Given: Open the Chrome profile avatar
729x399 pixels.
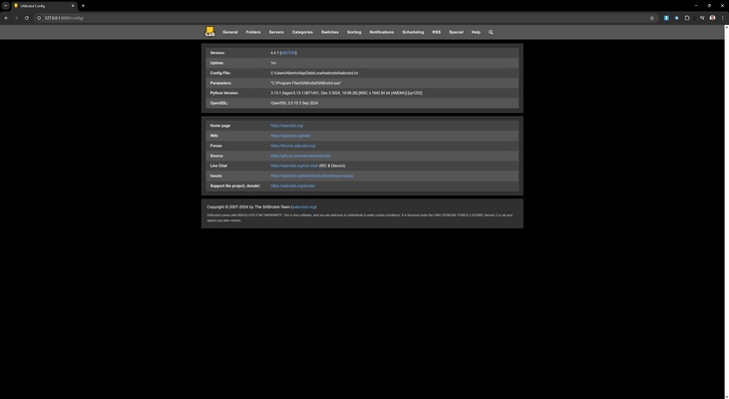Looking at the screenshot, I should (x=712, y=18).
